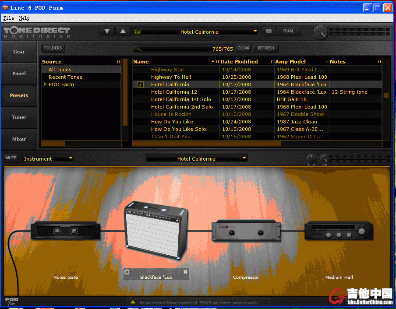Switch to the Gear tab
Viewport: 396px width, 309px height.
point(19,52)
